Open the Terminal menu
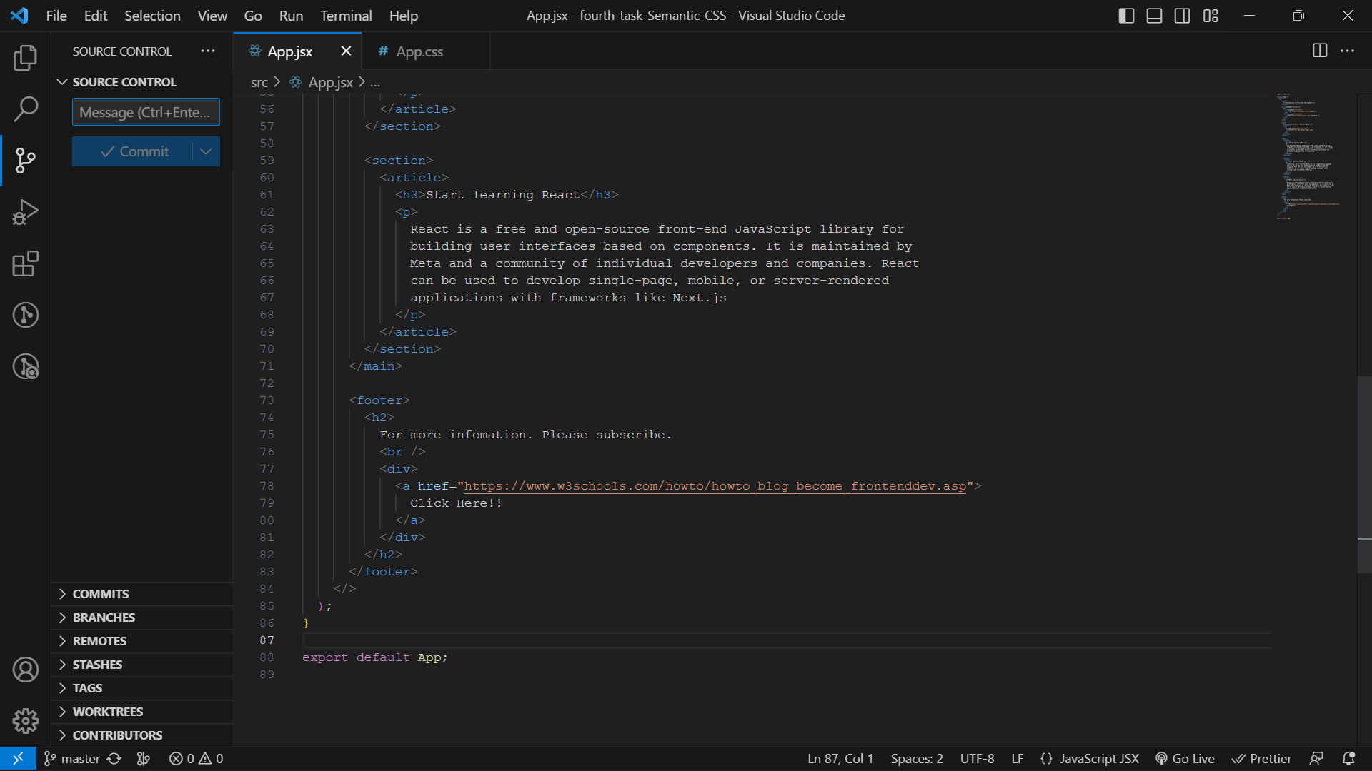1372x771 pixels. coord(345,15)
